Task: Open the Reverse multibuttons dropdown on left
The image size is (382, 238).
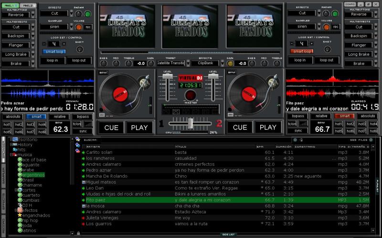Action: [33, 15]
